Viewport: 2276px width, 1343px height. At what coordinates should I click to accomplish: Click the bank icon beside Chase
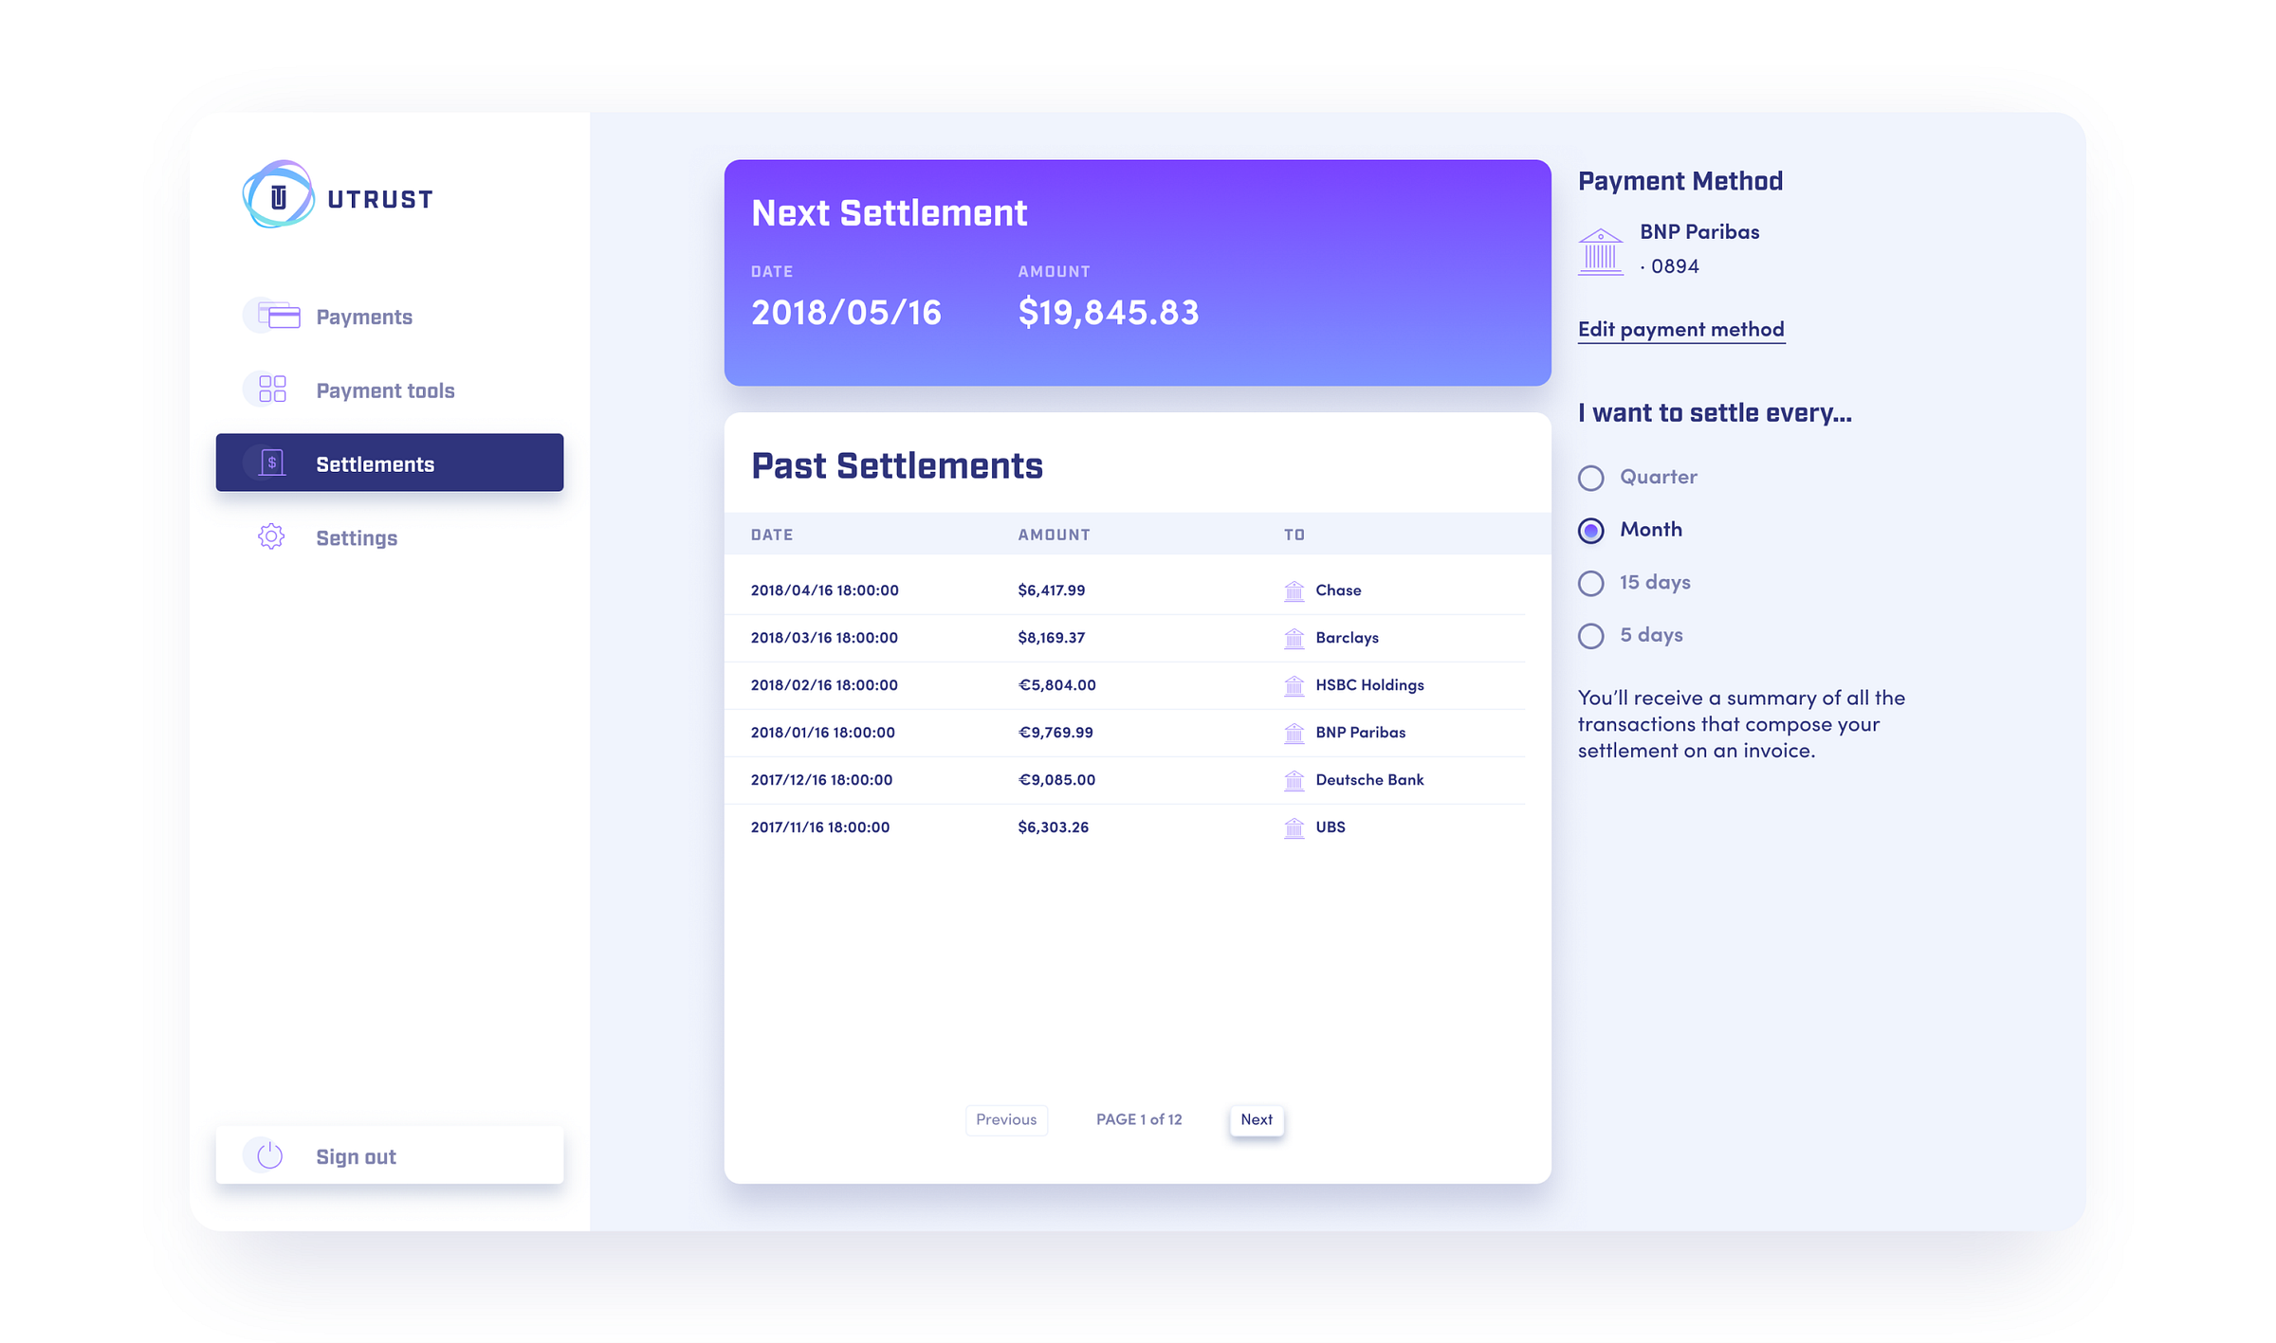(x=1294, y=590)
